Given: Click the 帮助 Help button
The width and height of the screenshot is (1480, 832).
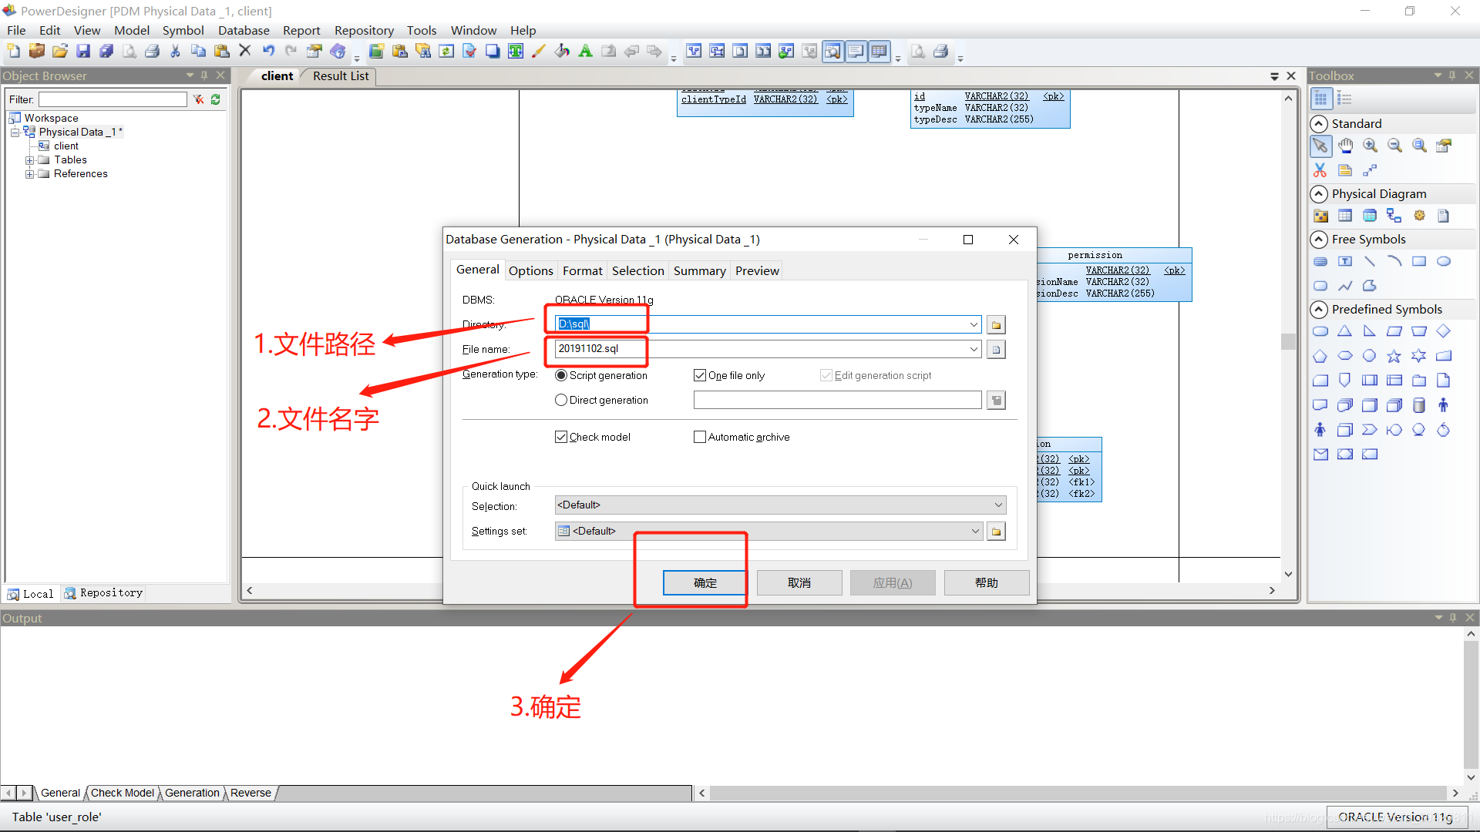Looking at the screenshot, I should [x=987, y=583].
